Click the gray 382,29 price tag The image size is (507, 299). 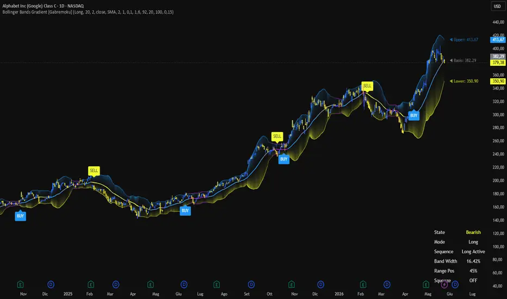(x=498, y=56)
